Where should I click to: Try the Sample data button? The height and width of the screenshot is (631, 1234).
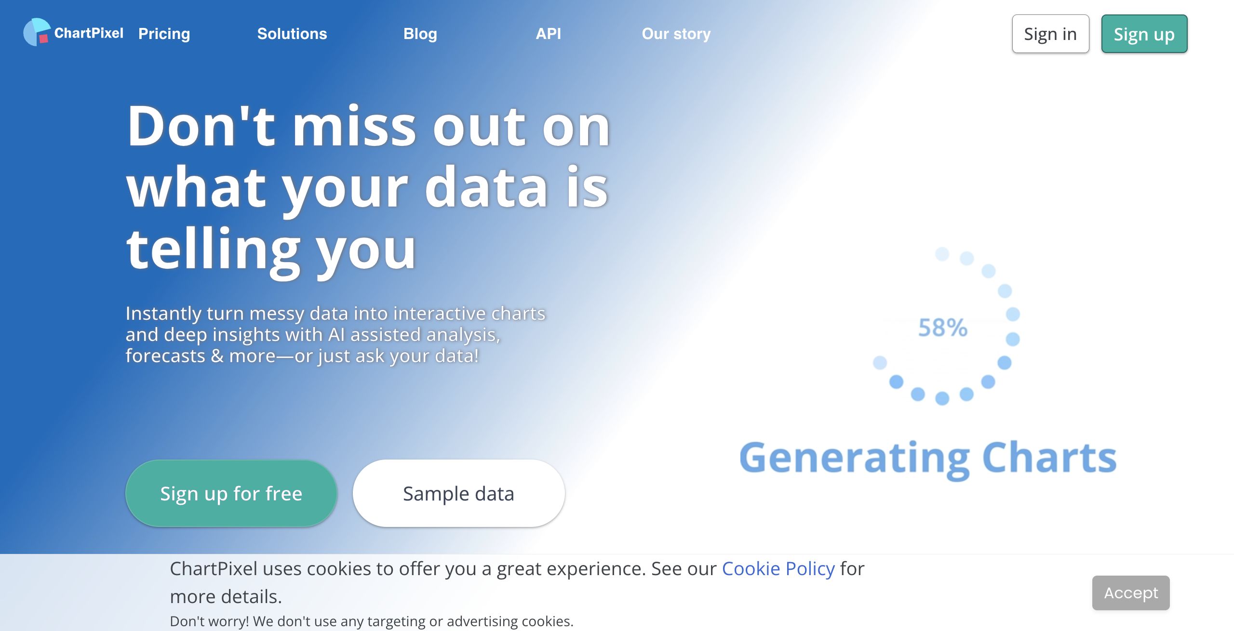[x=458, y=493]
